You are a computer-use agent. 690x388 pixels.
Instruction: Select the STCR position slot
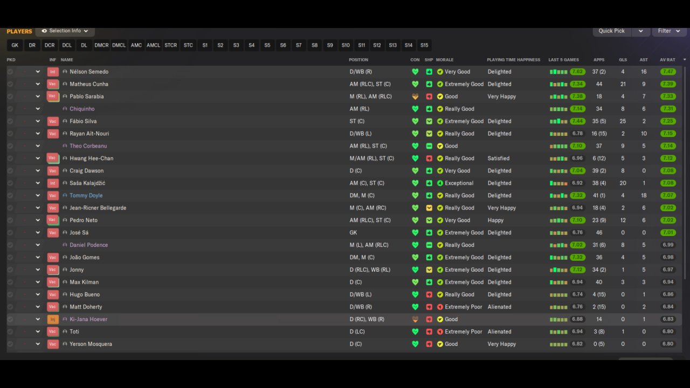click(171, 45)
